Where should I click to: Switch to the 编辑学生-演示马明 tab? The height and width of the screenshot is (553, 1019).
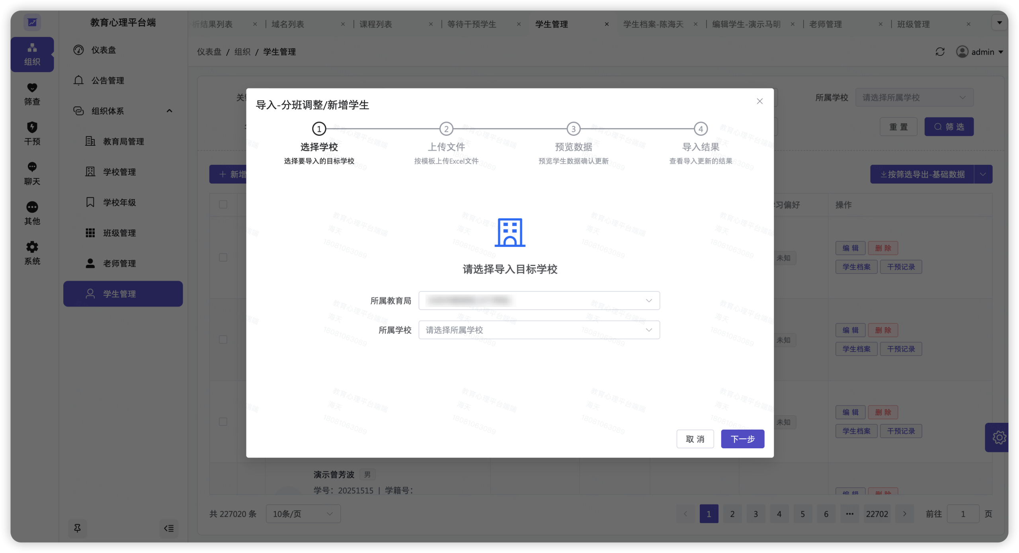click(746, 24)
